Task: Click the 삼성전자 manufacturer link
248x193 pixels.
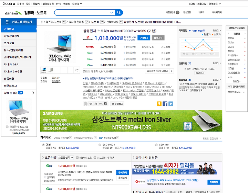Action: point(56,81)
